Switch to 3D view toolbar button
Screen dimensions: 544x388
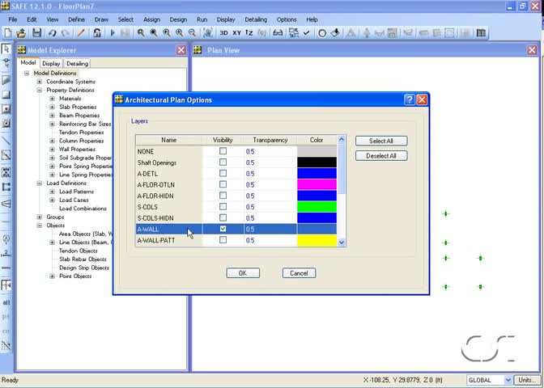223,33
